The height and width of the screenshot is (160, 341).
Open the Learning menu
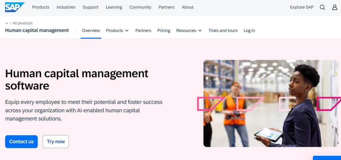pos(114,7)
